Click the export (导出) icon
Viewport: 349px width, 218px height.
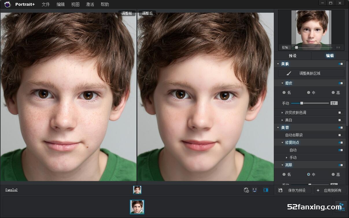[341, 206]
